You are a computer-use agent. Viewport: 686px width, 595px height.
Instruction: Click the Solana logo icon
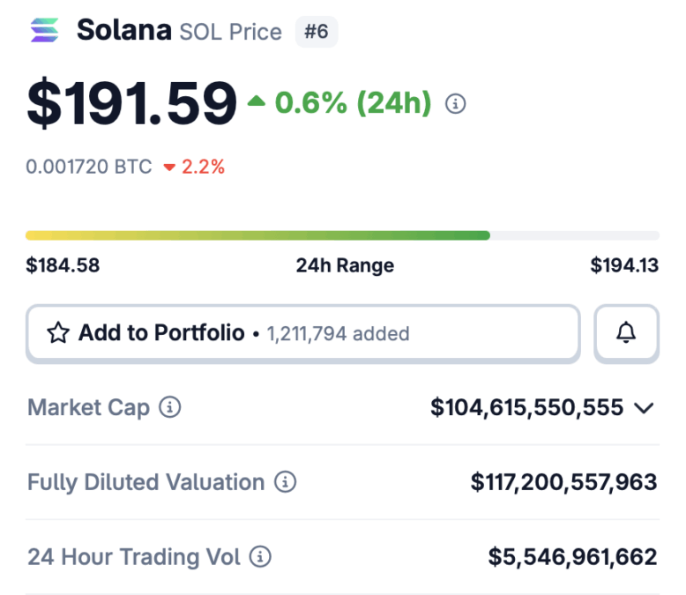click(45, 31)
